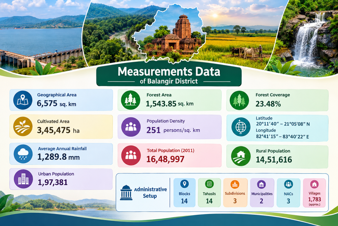Select the people icon beside Total Population (2011)
The width and height of the screenshot is (338, 226).
pyautogui.click(x=131, y=155)
